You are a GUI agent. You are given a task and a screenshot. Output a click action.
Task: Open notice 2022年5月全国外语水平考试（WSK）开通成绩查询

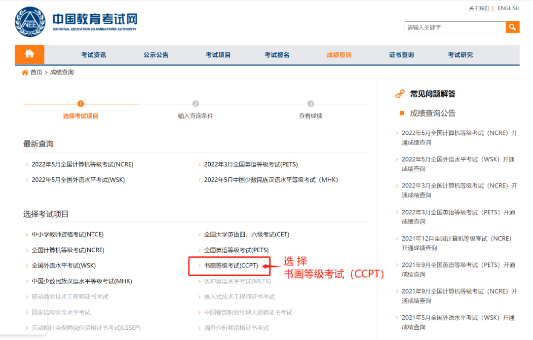(x=458, y=164)
